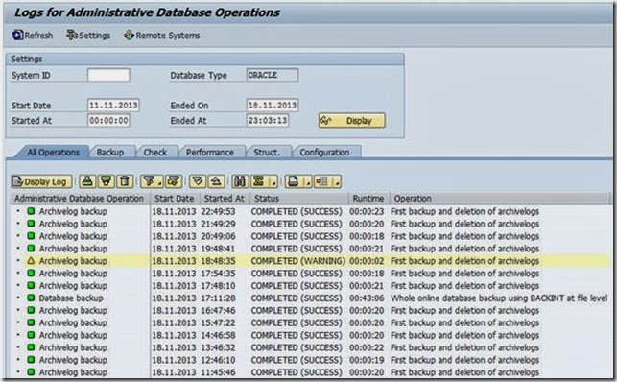Click the started time 18:48:35 cell

click(x=218, y=261)
